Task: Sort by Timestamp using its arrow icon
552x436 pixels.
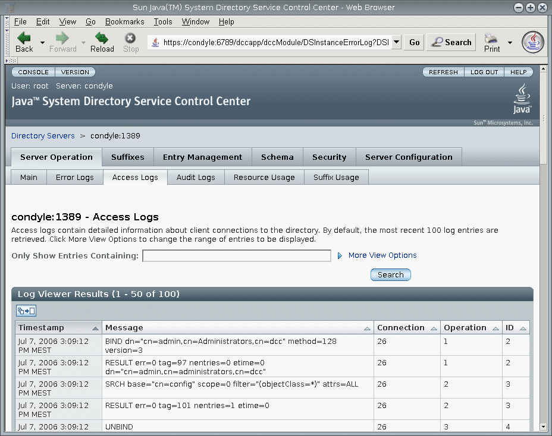Action: click(x=95, y=328)
